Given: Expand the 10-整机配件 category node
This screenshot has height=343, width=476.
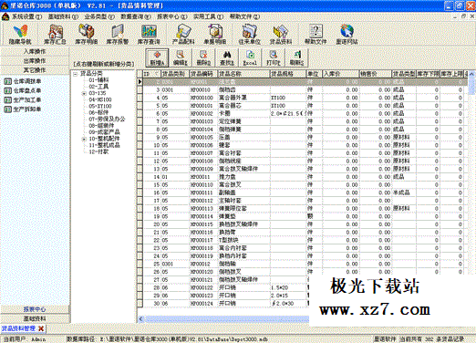Looking at the screenshot, I should tap(84, 139).
